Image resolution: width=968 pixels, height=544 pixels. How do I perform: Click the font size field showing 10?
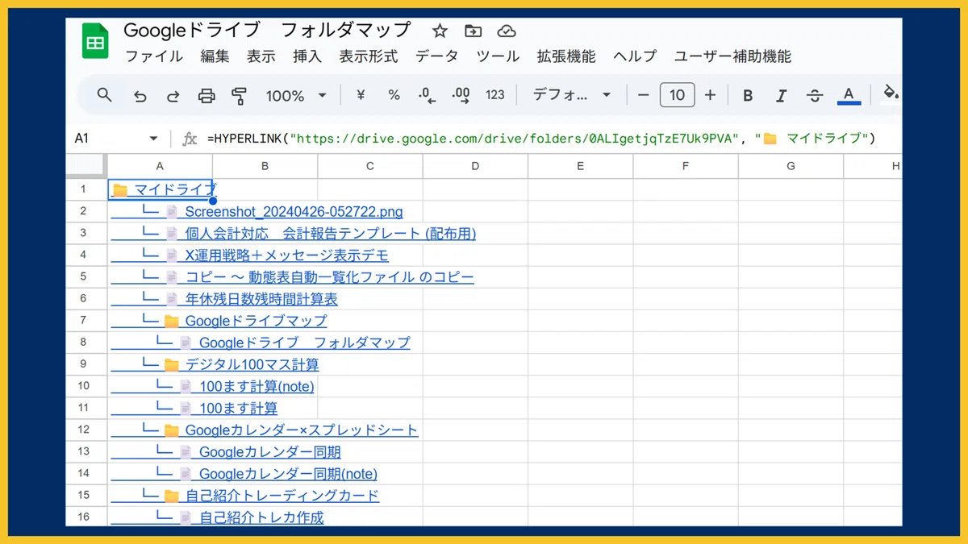[677, 95]
